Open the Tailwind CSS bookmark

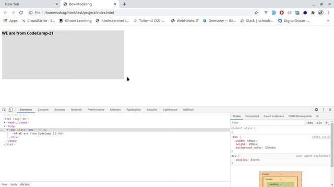(x=149, y=21)
